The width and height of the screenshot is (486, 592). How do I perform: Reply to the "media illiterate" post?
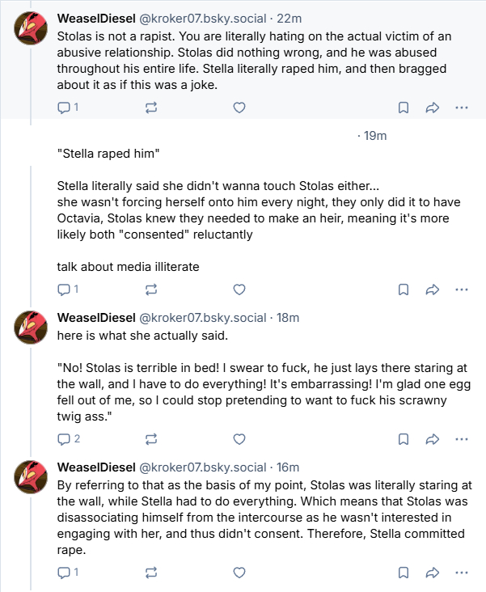(x=68, y=290)
